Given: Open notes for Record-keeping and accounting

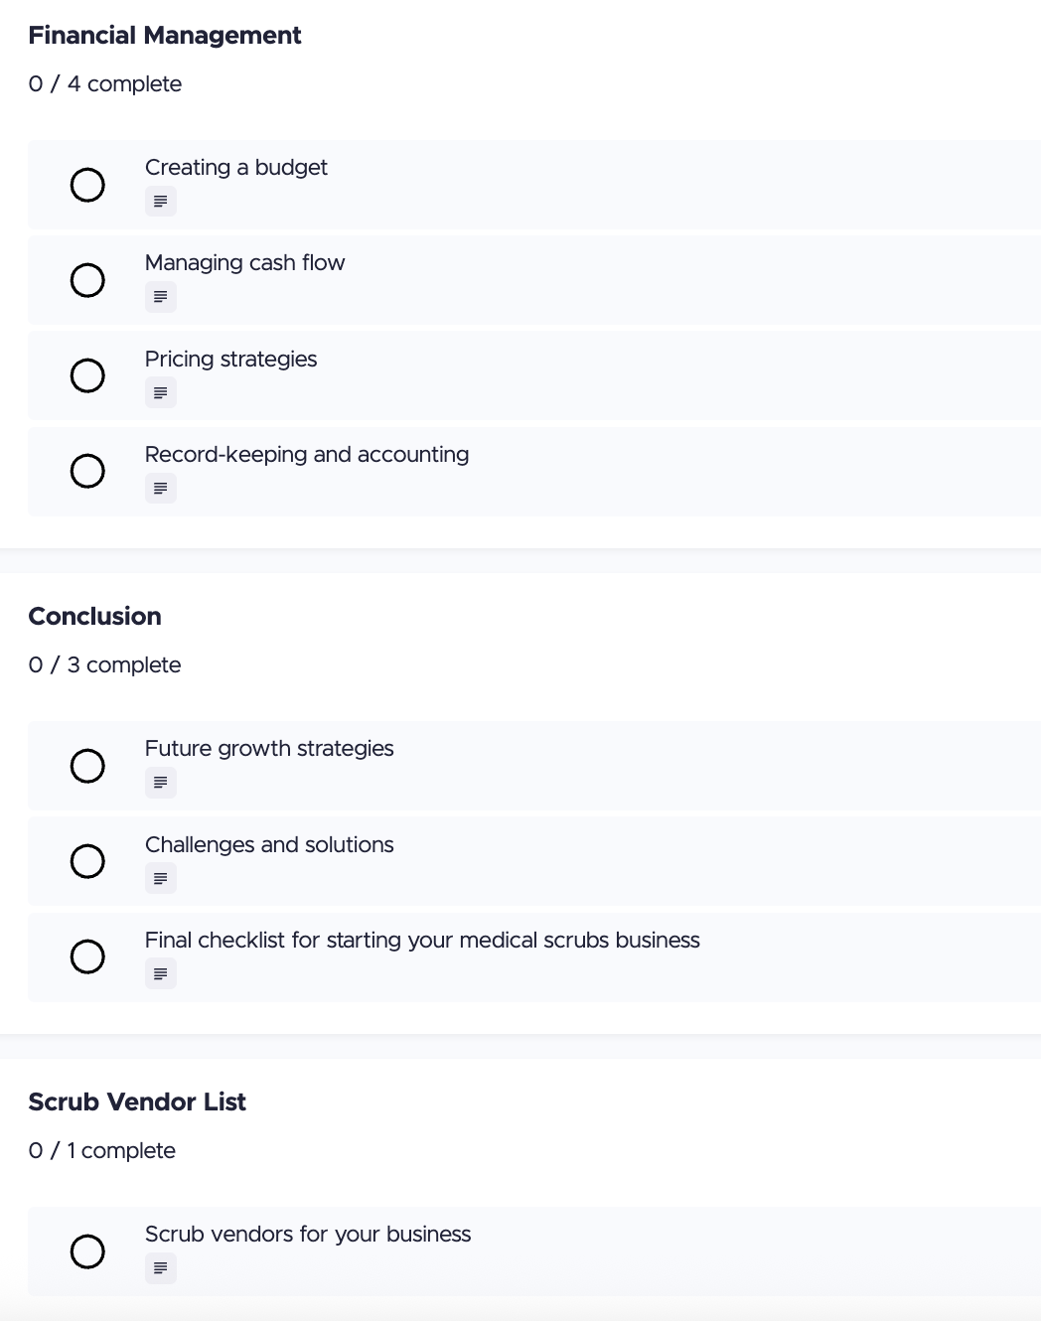Looking at the screenshot, I should pos(160,488).
